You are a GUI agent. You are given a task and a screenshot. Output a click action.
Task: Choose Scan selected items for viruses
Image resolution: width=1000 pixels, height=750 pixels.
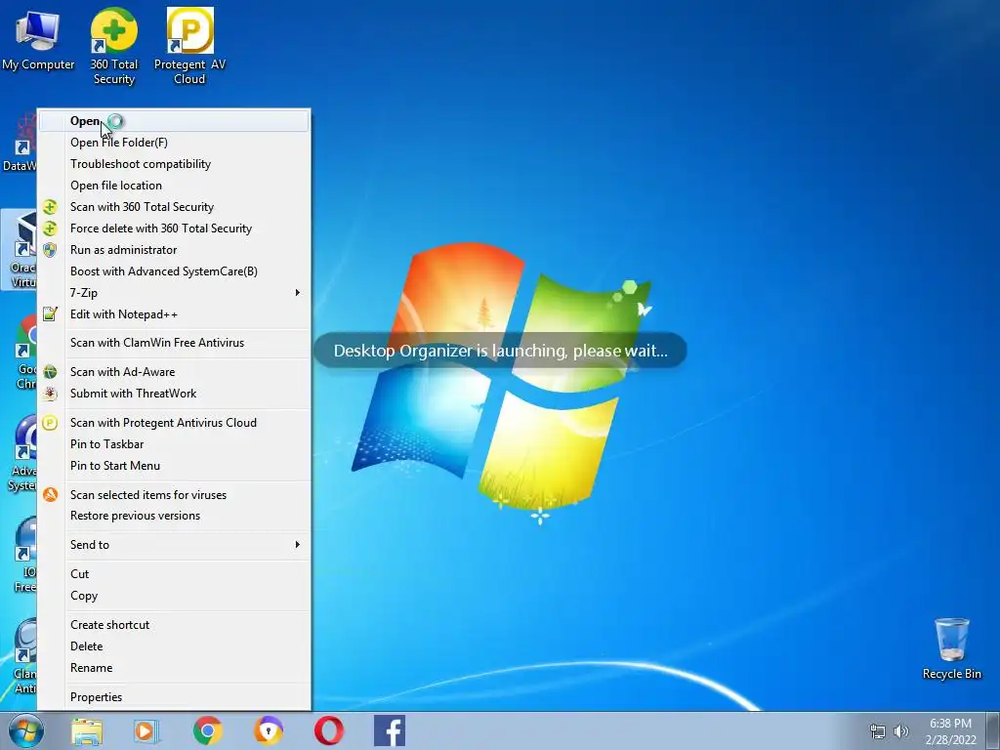coord(174,495)
